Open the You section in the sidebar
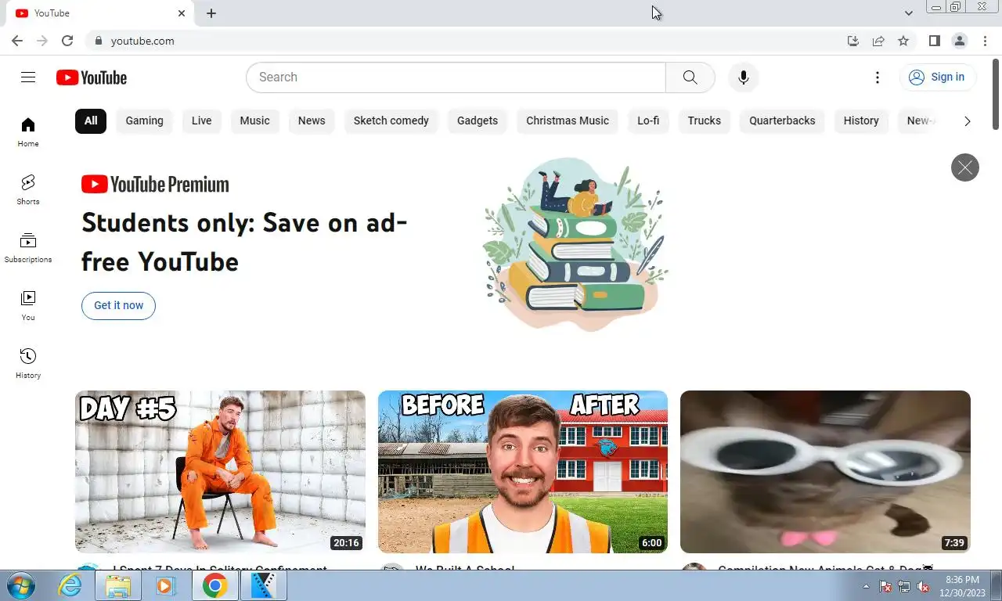Screen dimensions: 1002x601 click(28, 305)
